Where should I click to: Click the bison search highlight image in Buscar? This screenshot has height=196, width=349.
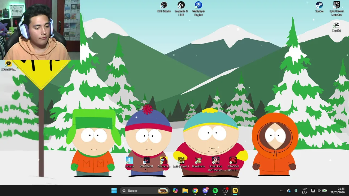coord(163,191)
